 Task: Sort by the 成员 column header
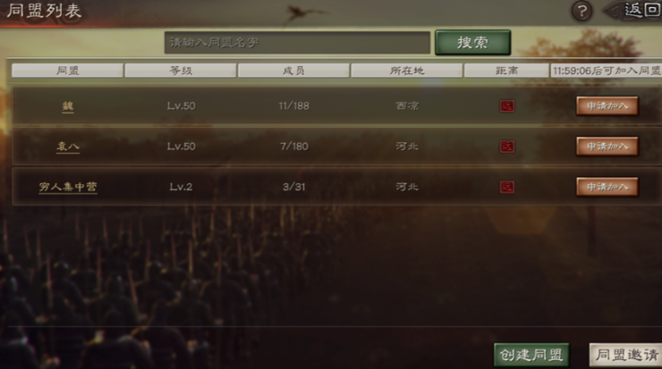tap(293, 71)
